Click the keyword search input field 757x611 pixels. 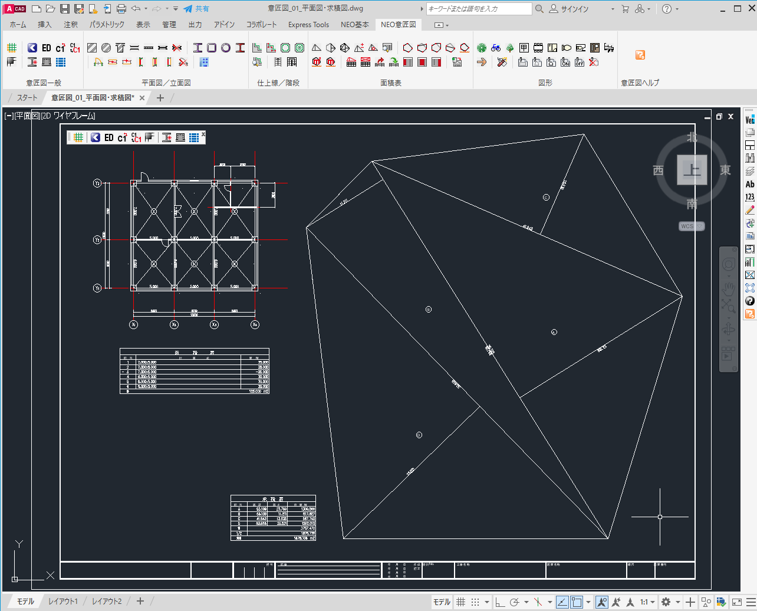[x=479, y=9]
